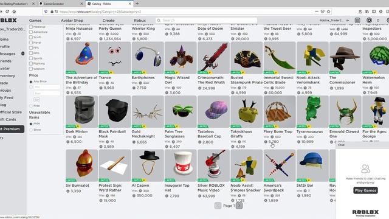Open the Create navigation link

tap(108, 20)
